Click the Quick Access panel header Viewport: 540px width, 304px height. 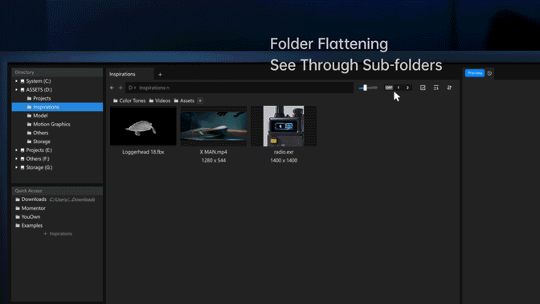pos(57,191)
